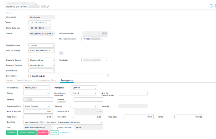The height and width of the screenshot is (139, 216).
Task: Click the Guardar y nuevo button
Action: point(27,133)
